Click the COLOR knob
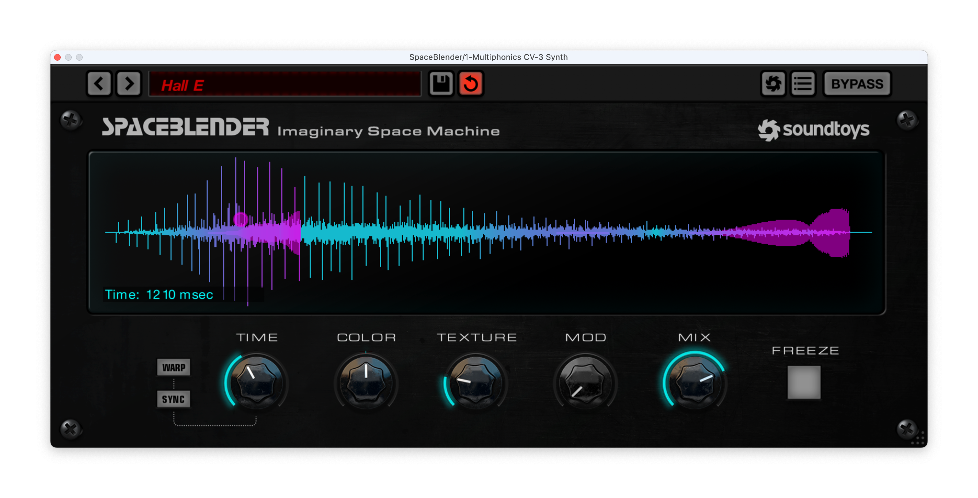 point(366,382)
